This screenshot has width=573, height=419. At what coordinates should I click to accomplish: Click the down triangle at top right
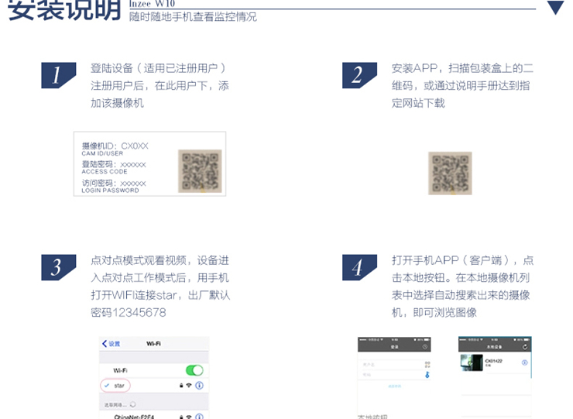pos(556,9)
